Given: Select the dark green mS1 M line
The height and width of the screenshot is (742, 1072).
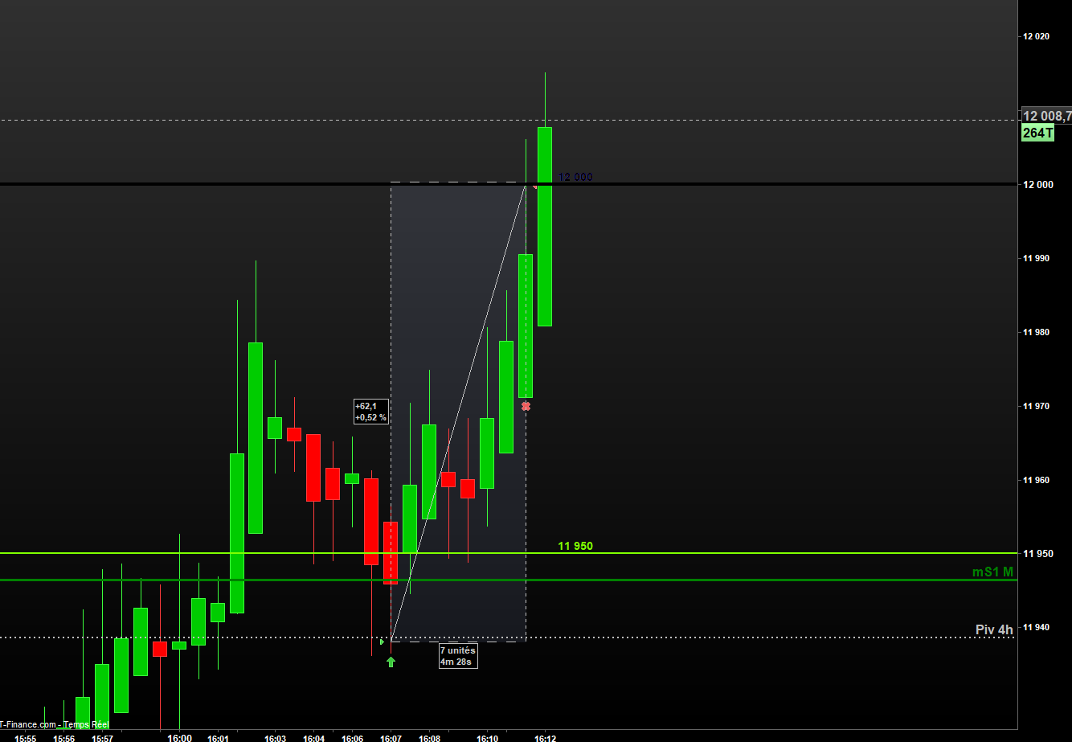Looking at the screenshot, I should (507, 580).
